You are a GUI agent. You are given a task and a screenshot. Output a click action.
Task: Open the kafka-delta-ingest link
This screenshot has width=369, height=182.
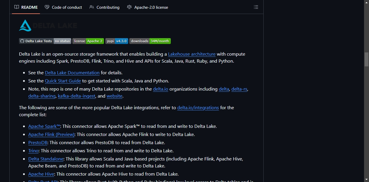(76, 96)
